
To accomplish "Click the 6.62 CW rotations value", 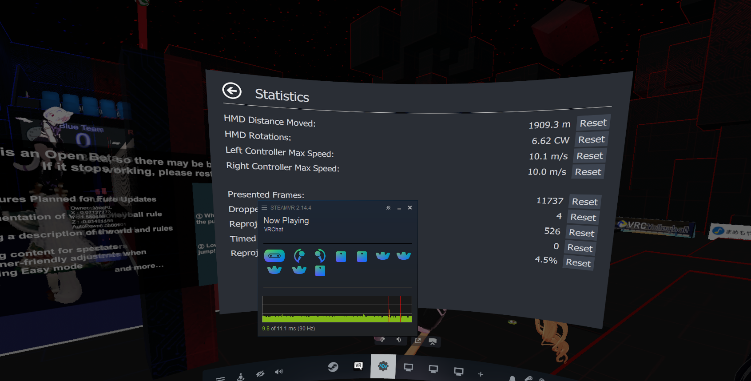I will point(551,141).
